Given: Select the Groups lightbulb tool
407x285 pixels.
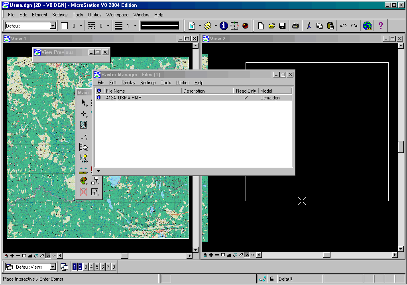Looking at the screenshot, I should [84, 158].
